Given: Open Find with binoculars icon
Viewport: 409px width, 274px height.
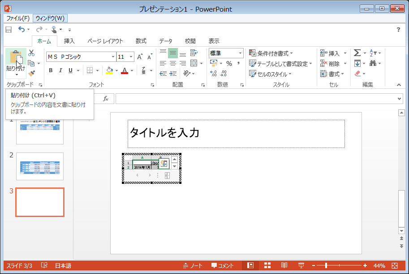Looking at the screenshot, I should pos(373,63).
